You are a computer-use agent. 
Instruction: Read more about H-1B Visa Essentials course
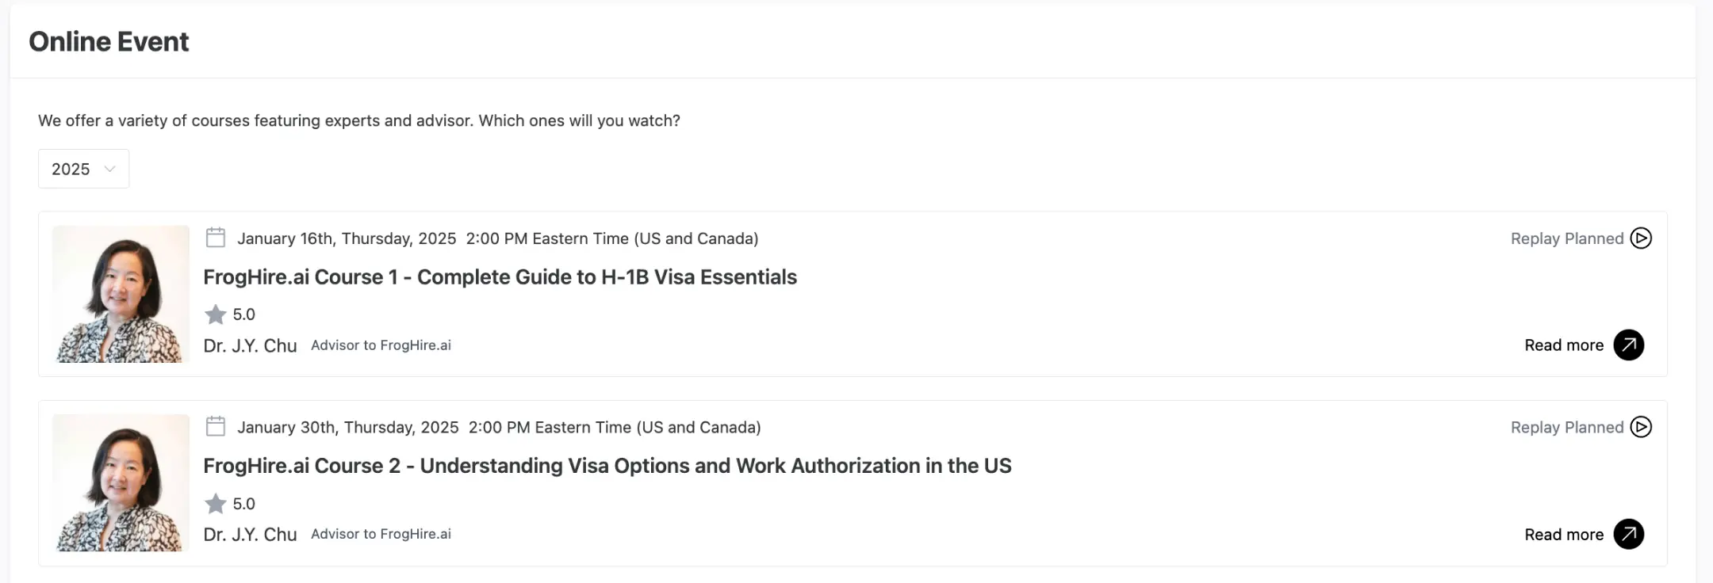pos(1564,345)
